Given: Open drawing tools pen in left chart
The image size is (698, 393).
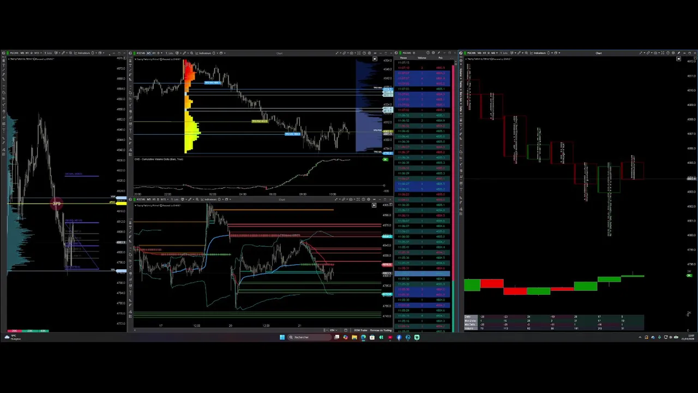Looking at the screenshot, I should click(63, 53).
